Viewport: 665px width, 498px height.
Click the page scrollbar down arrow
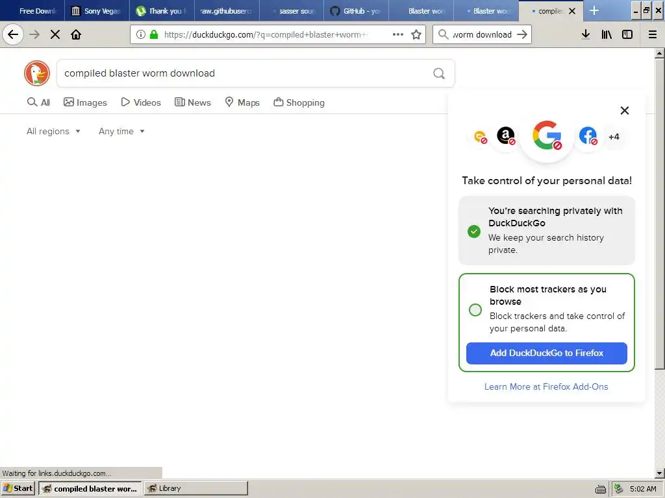tap(660, 473)
